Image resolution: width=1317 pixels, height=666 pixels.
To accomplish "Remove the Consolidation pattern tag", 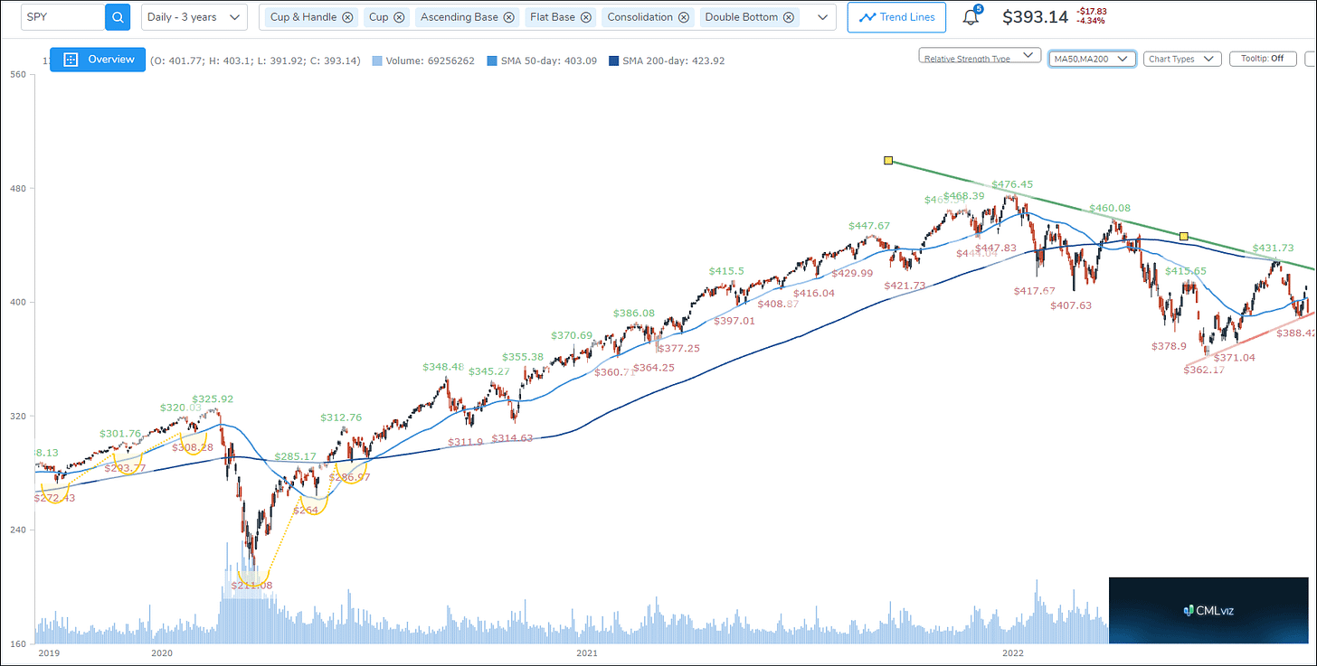I will pyautogui.click(x=684, y=17).
